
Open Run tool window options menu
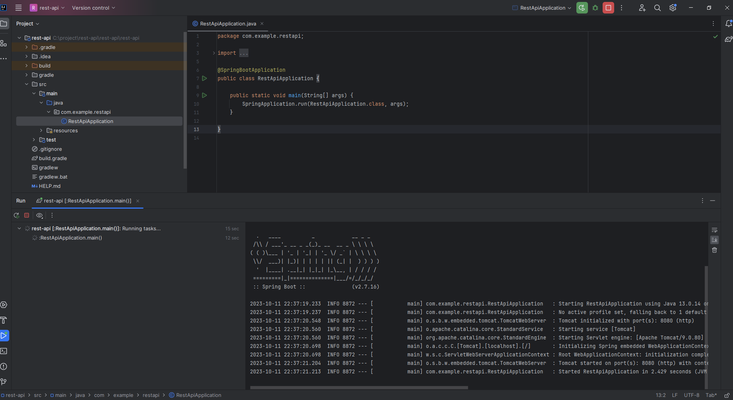703,201
